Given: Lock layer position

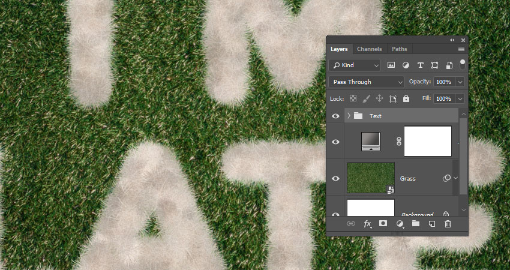Looking at the screenshot, I should [x=379, y=98].
